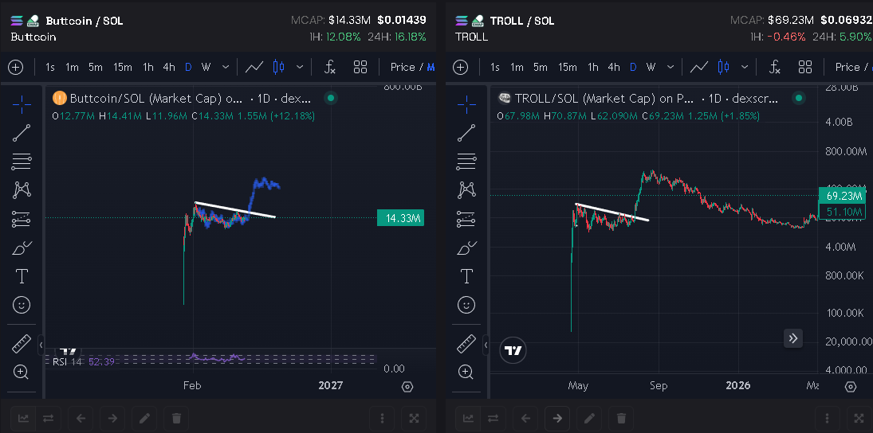Delete drawings with trash icon in Buttcoin panel
873x433 pixels.
pos(176,419)
